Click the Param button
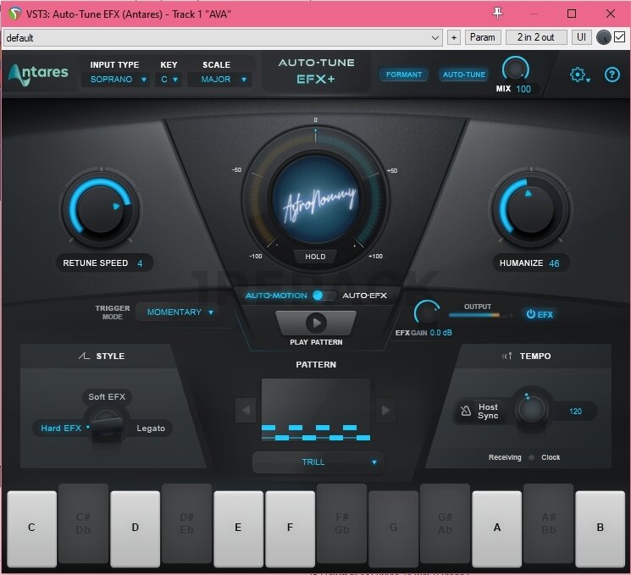This screenshot has height=575, width=631. pos(482,37)
